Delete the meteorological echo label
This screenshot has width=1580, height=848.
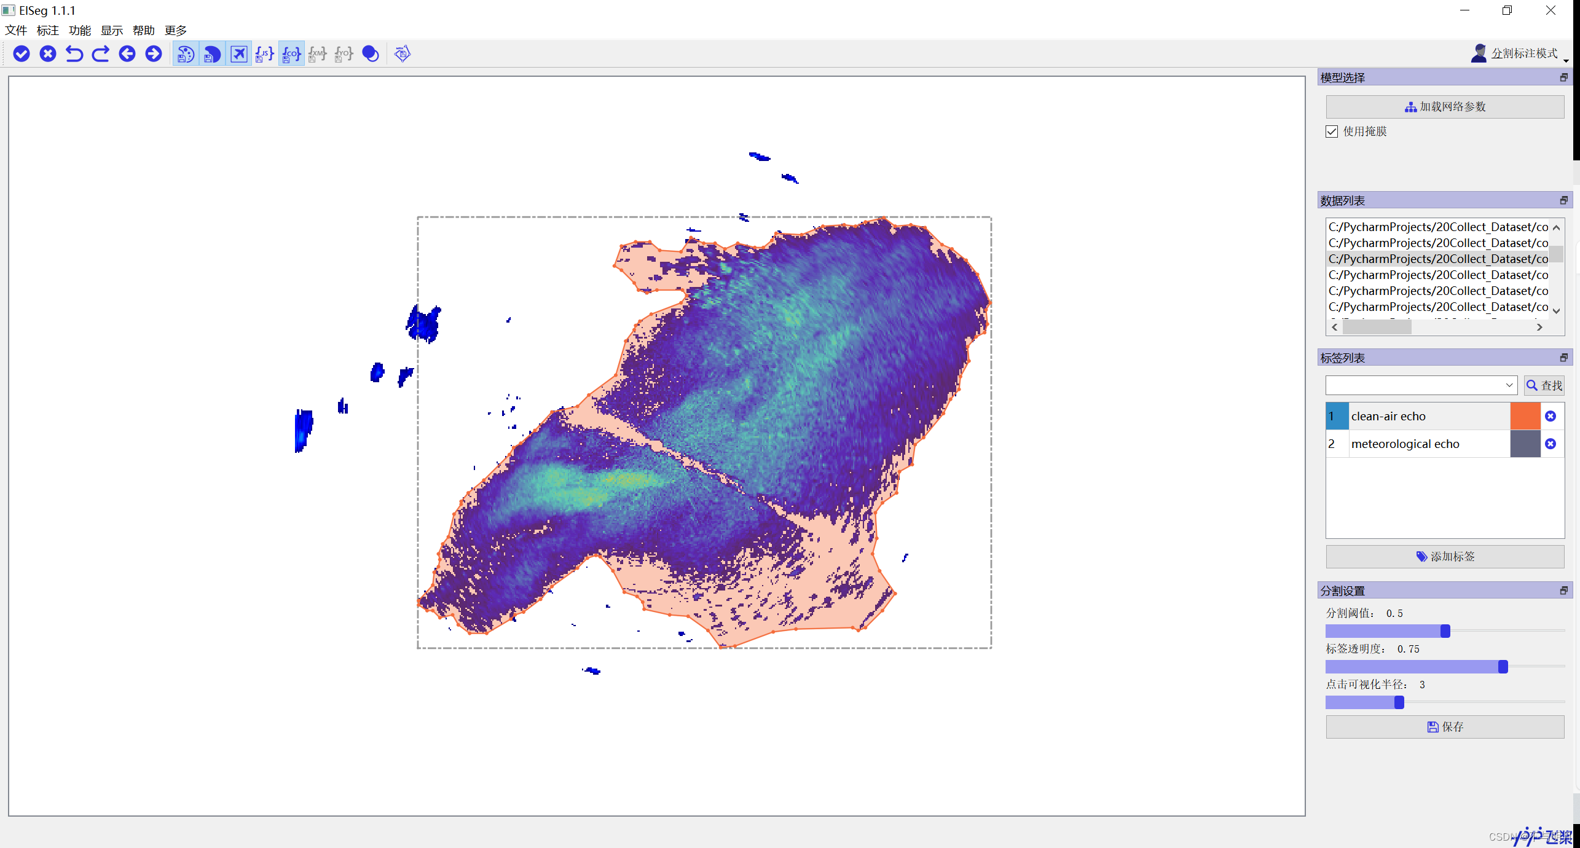tap(1551, 444)
